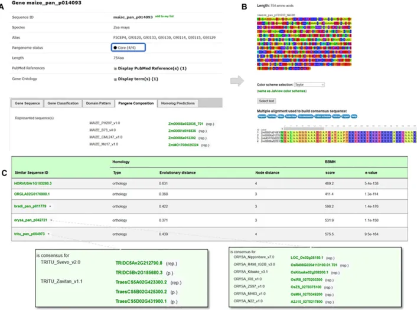Select the evolutionary distance value 0.631
Viewport: 417px width, 310px height.
point(163,183)
